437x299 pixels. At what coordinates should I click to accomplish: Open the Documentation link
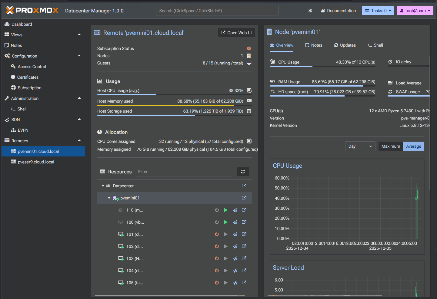pyautogui.click(x=338, y=10)
